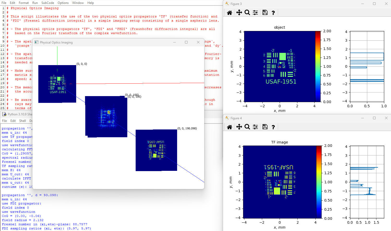Maximize the Physical Optics Imaging window
Screen dimensions: 391x231
[186, 42]
